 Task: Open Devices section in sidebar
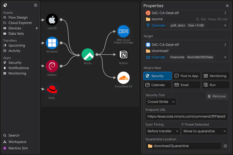pyautogui.click(x=15, y=28)
